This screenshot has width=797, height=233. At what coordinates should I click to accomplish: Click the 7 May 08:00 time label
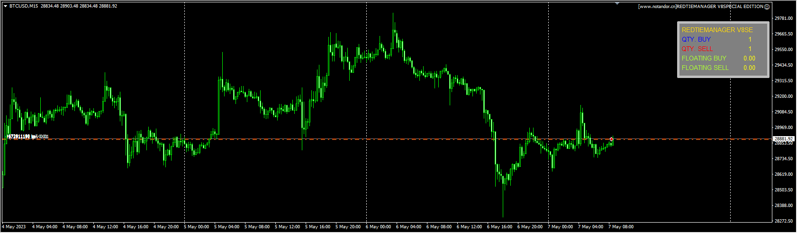[621, 227]
